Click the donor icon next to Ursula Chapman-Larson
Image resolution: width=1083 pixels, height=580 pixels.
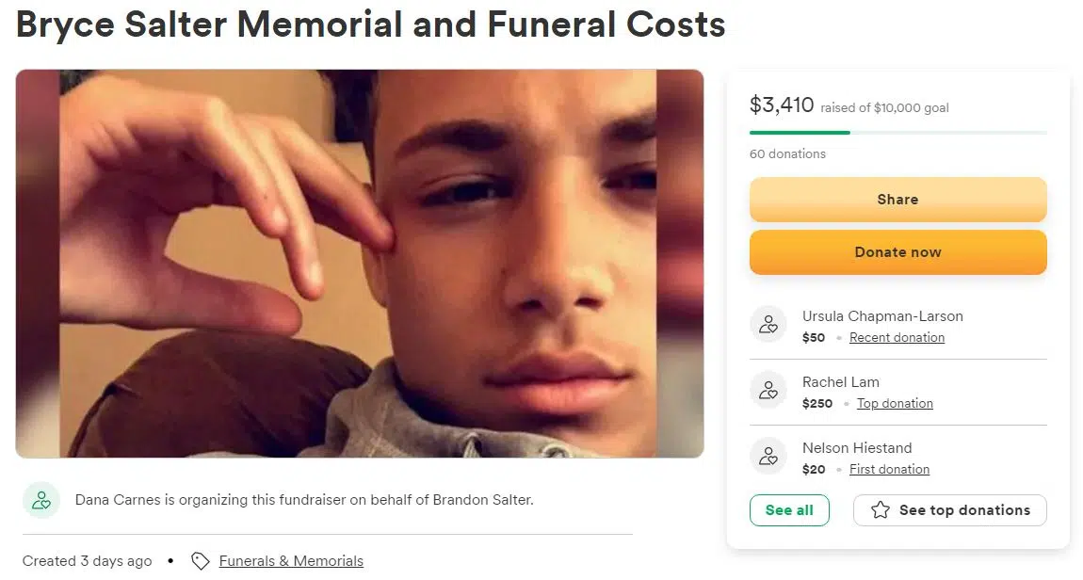tap(768, 325)
